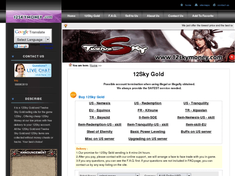Click the sitemaps text link
The image size is (235, 176).
point(205,5)
